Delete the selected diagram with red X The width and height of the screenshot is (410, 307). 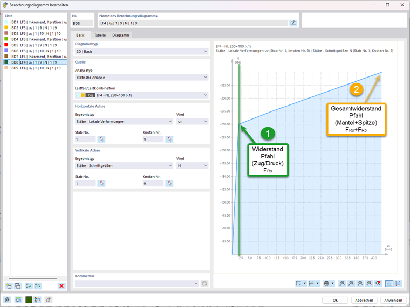61,286
